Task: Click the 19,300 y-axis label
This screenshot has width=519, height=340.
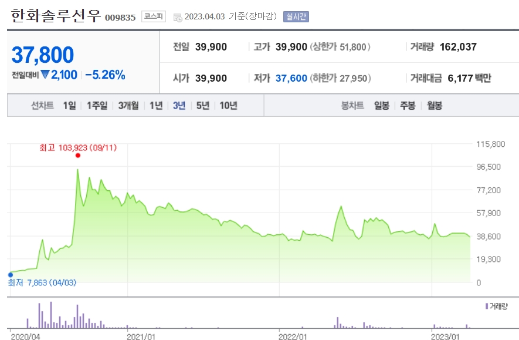Action: point(489,259)
